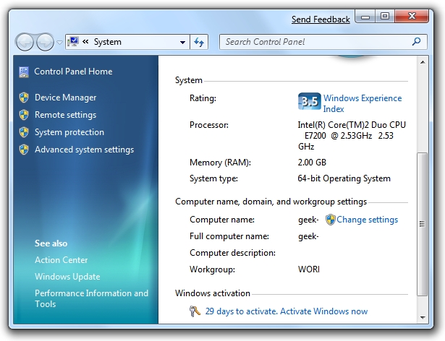
Task: Click shield icon beside Advanced system settings
Action: click(24, 150)
